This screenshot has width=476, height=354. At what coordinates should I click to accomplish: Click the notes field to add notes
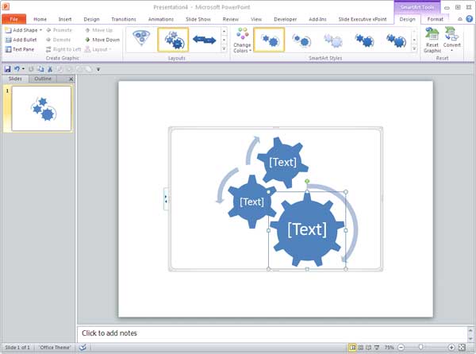pyautogui.click(x=272, y=333)
